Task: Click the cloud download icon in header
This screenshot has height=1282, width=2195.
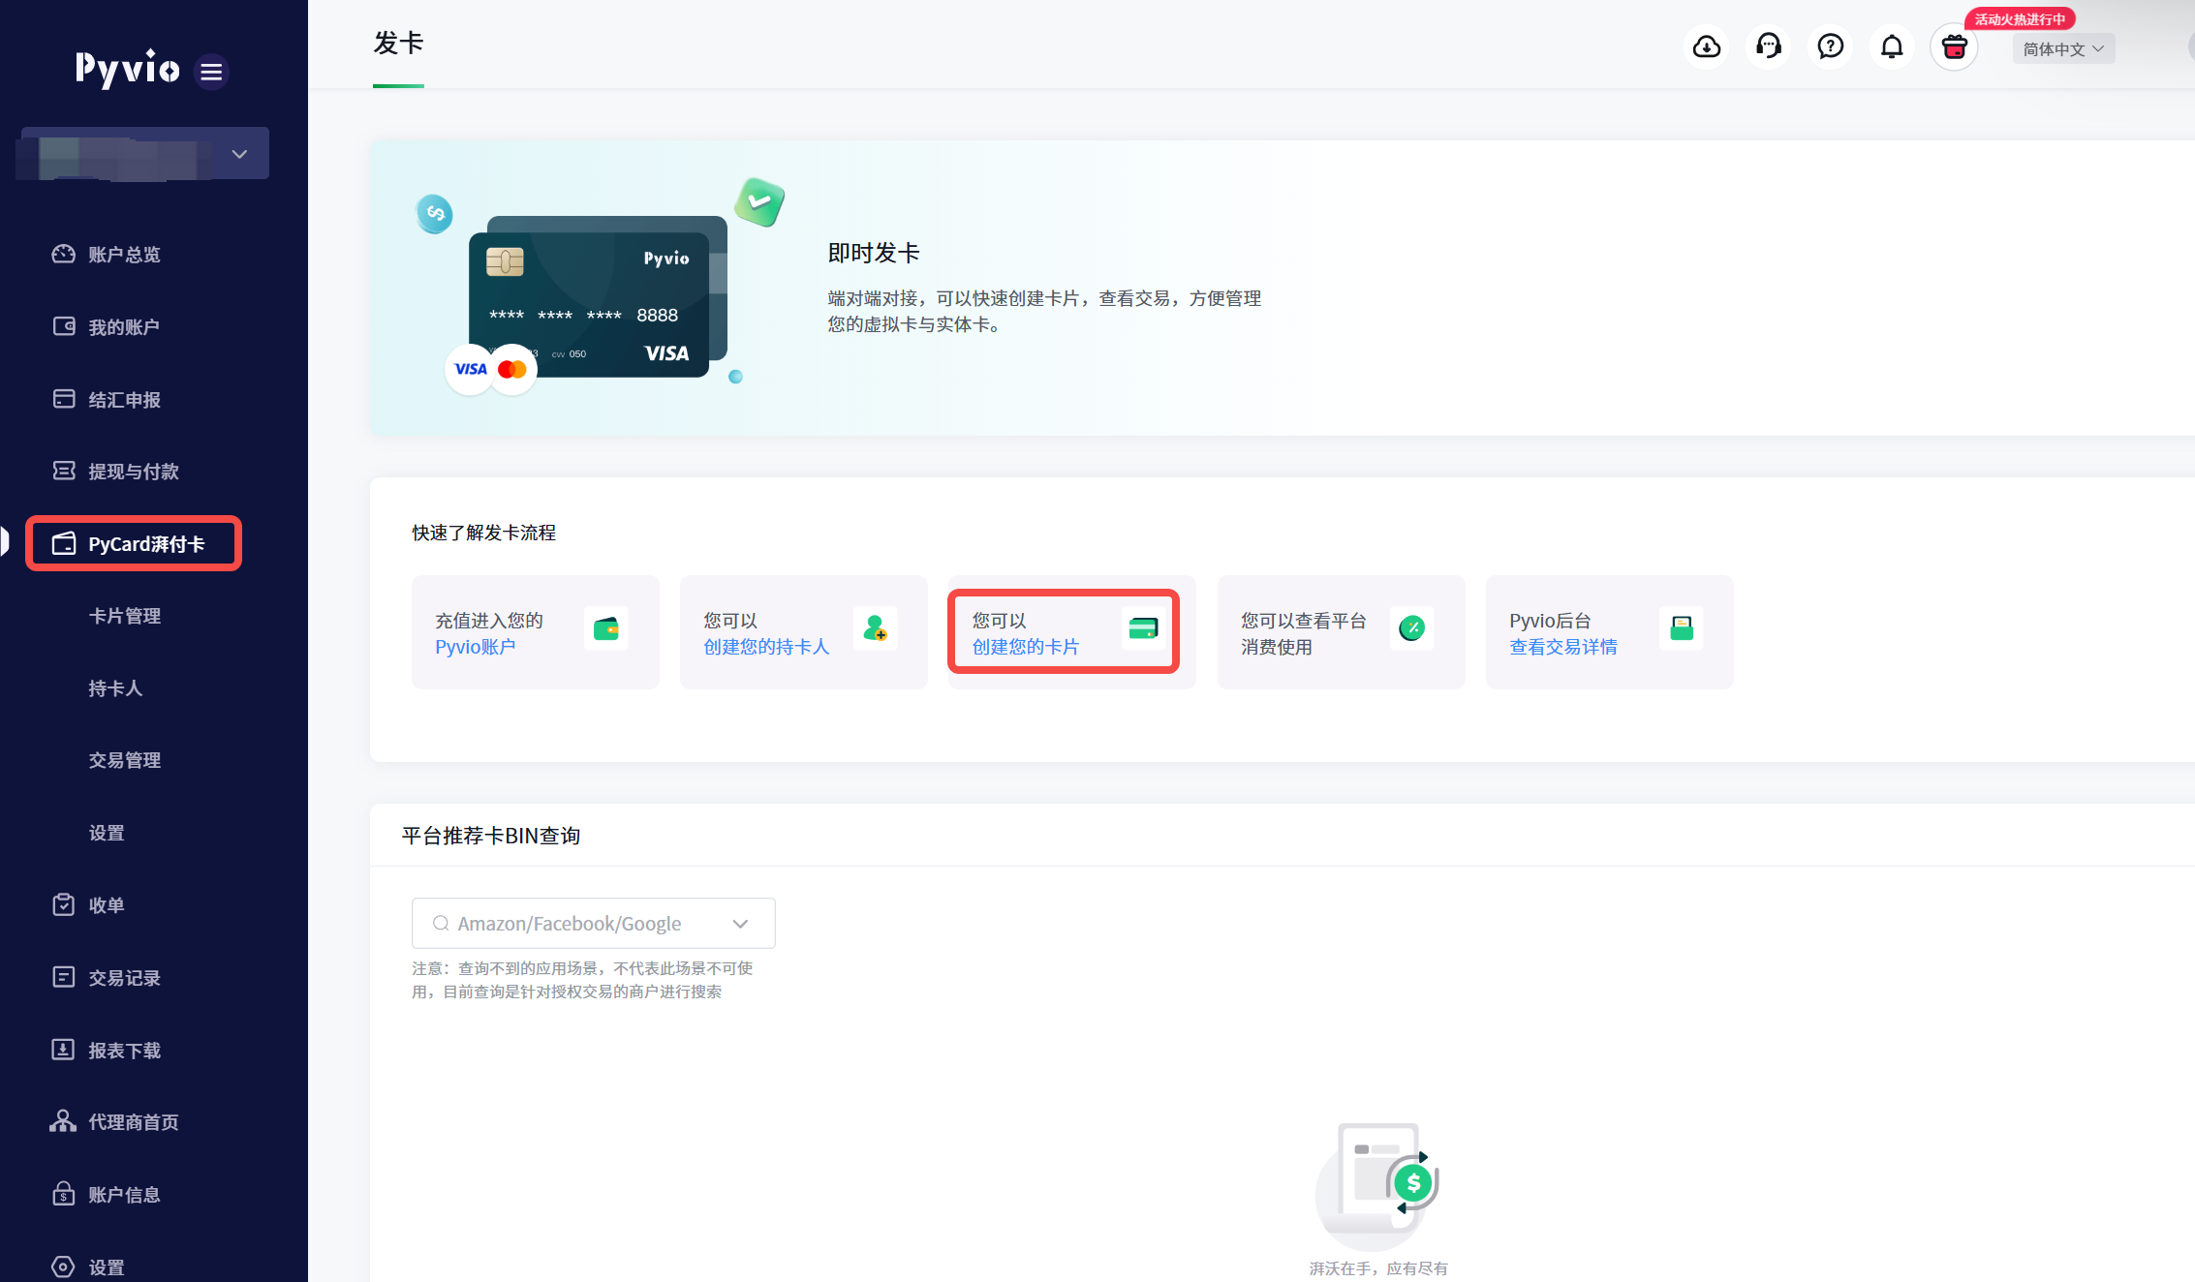Action: (x=1706, y=46)
